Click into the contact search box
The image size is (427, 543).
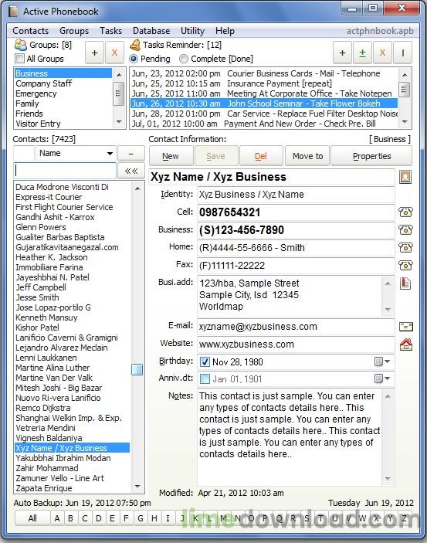(x=65, y=171)
